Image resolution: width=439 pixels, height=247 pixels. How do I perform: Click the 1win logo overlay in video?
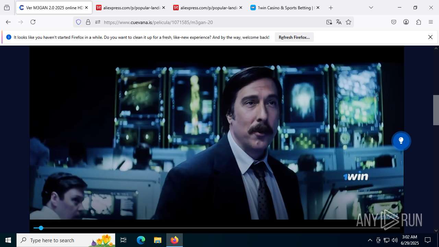(356, 176)
